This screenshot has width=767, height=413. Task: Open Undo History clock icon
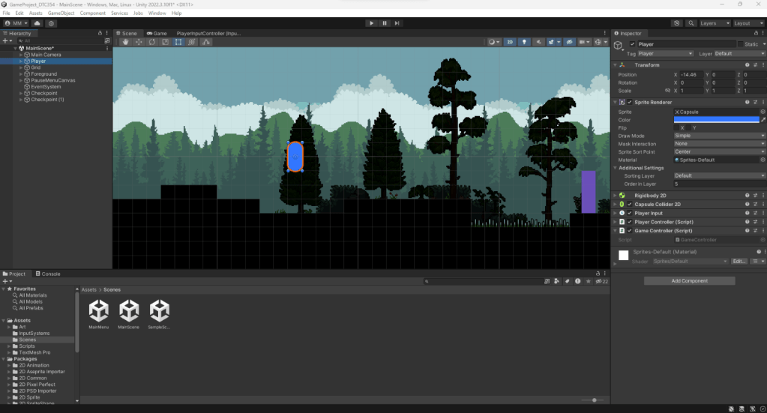click(x=676, y=23)
